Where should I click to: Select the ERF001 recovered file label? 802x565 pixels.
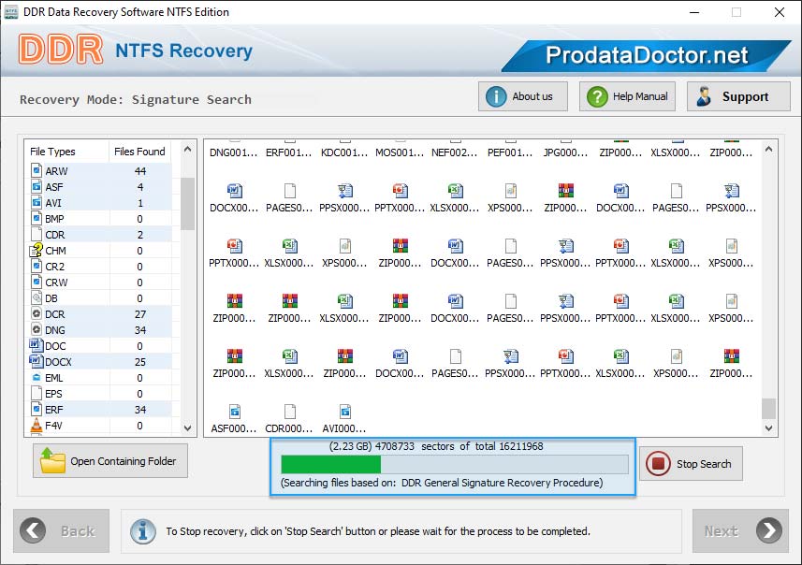pyautogui.click(x=288, y=152)
